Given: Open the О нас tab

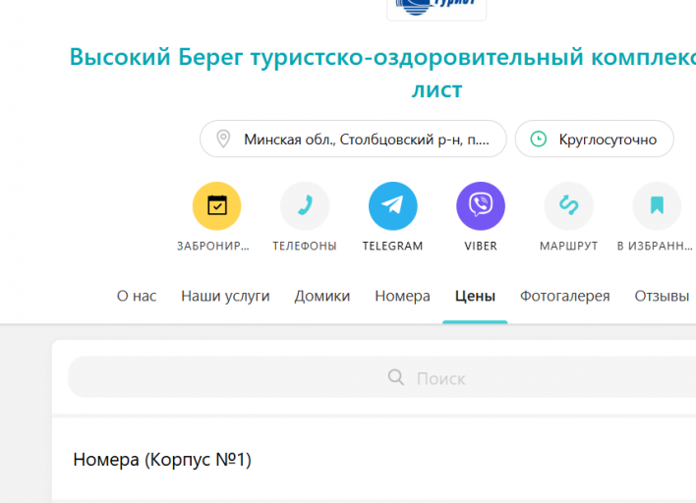Looking at the screenshot, I should pos(137,296).
